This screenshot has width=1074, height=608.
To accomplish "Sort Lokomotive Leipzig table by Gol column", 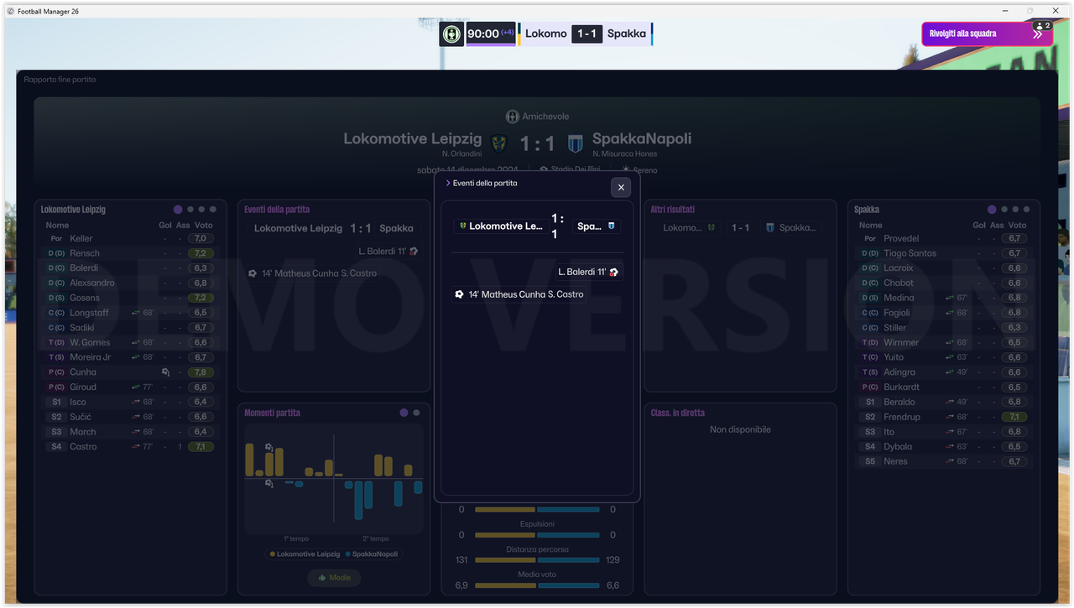I will pos(165,226).
